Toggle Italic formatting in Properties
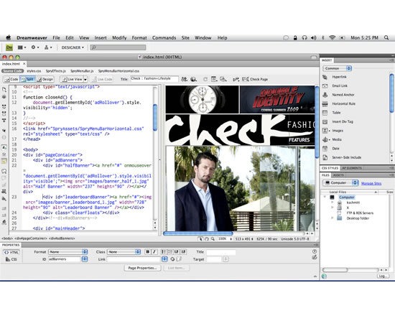The height and width of the screenshot is (316, 395). click(x=154, y=252)
